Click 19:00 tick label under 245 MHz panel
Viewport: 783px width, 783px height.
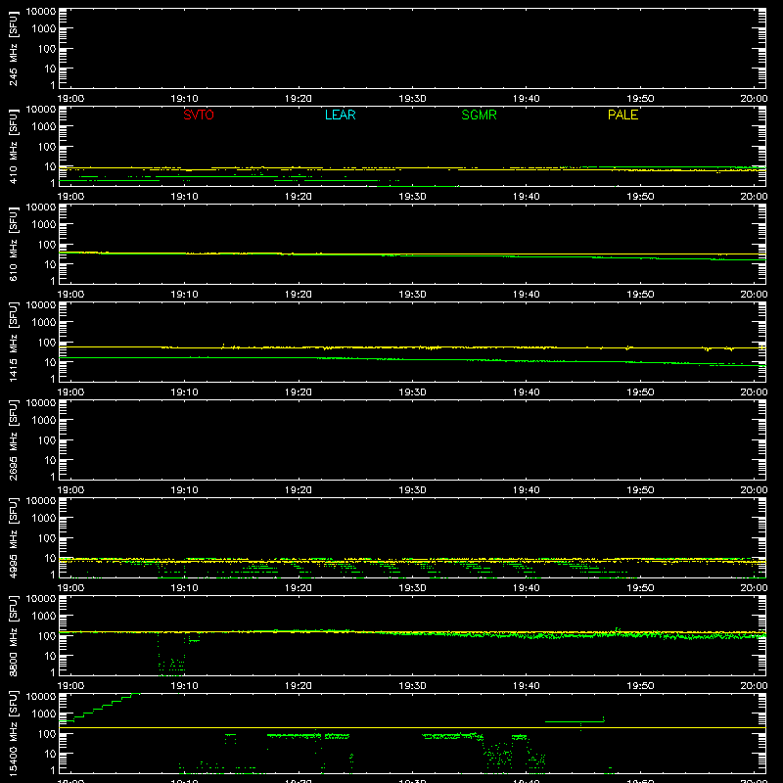[x=70, y=99]
